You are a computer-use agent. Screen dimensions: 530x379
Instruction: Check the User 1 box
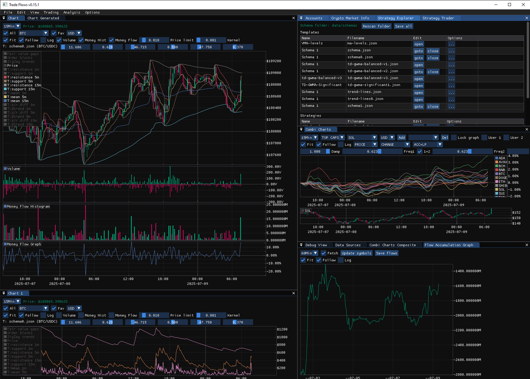tap(485, 137)
